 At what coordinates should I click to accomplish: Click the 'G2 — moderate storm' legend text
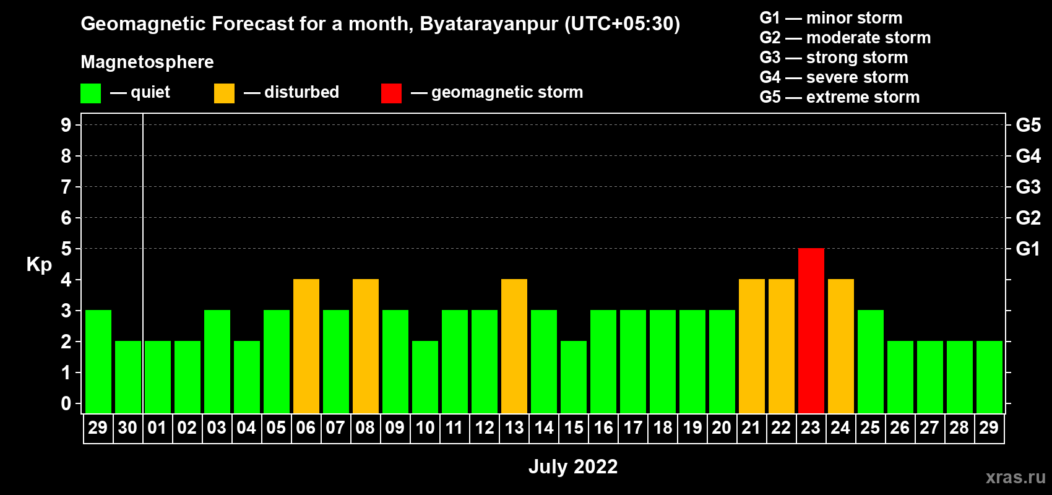845,38
